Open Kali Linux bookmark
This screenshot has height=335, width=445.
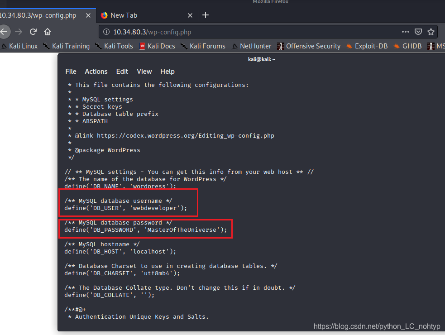(x=19, y=46)
